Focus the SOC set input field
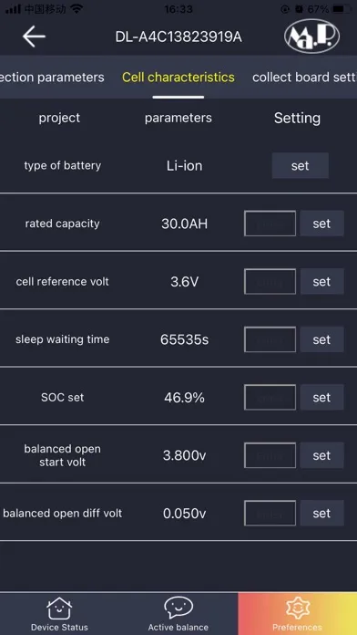Viewport: 357px width, 635px height. point(270,397)
